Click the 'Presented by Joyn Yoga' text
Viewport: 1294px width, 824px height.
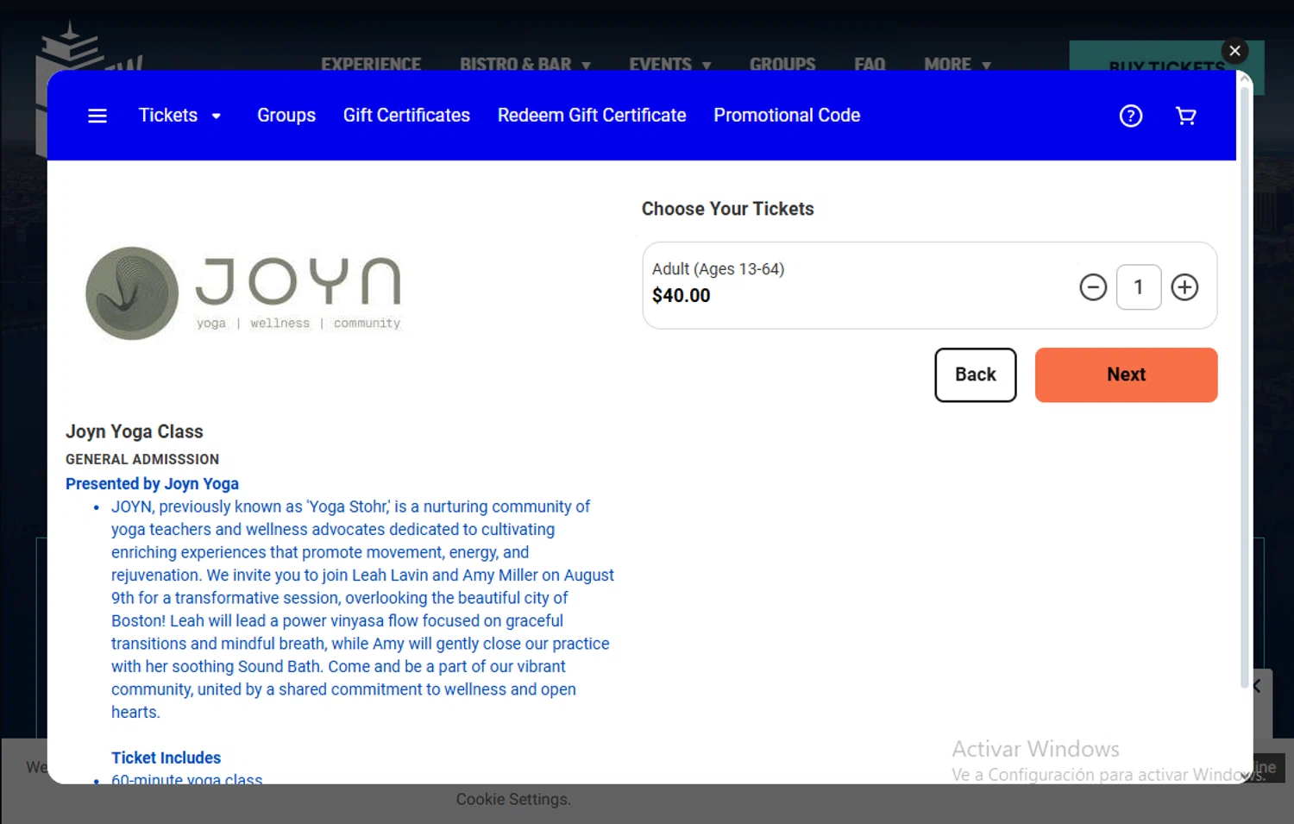pyautogui.click(x=152, y=484)
